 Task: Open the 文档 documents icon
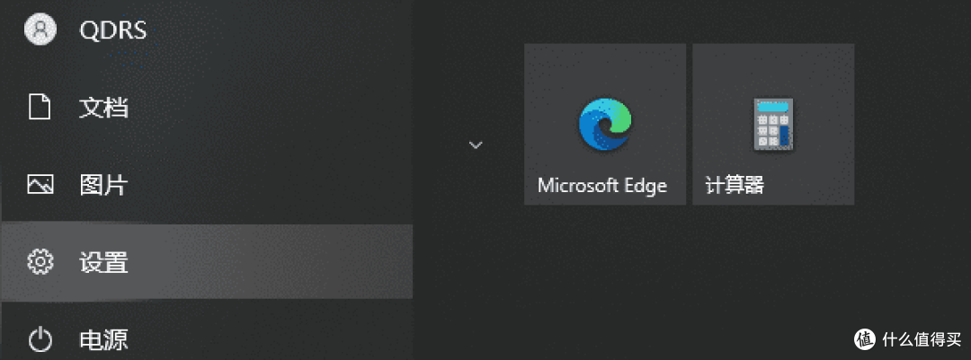coord(40,107)
